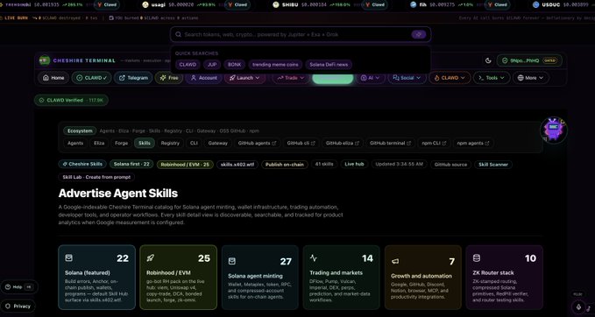
Task: Open the Account nav item
Action: coord(204,78)
